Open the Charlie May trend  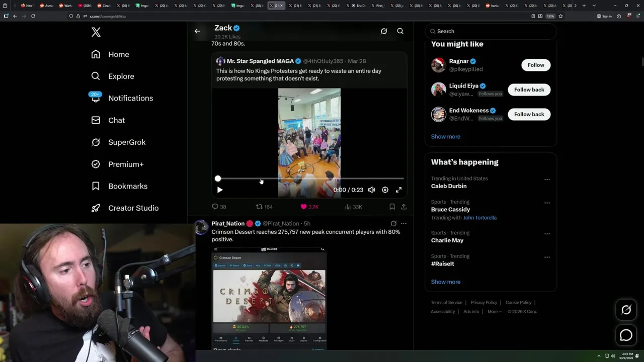pos(447,240)
